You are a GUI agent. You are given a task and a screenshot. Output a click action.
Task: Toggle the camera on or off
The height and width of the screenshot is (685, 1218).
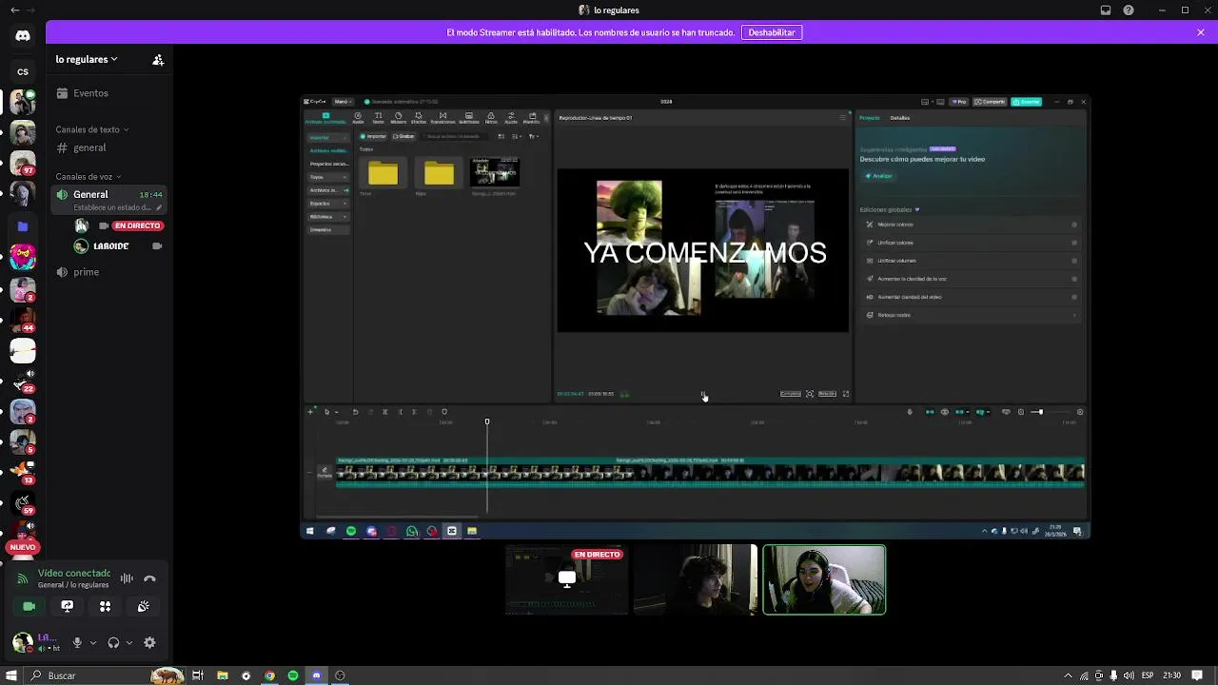click(29, 606)
